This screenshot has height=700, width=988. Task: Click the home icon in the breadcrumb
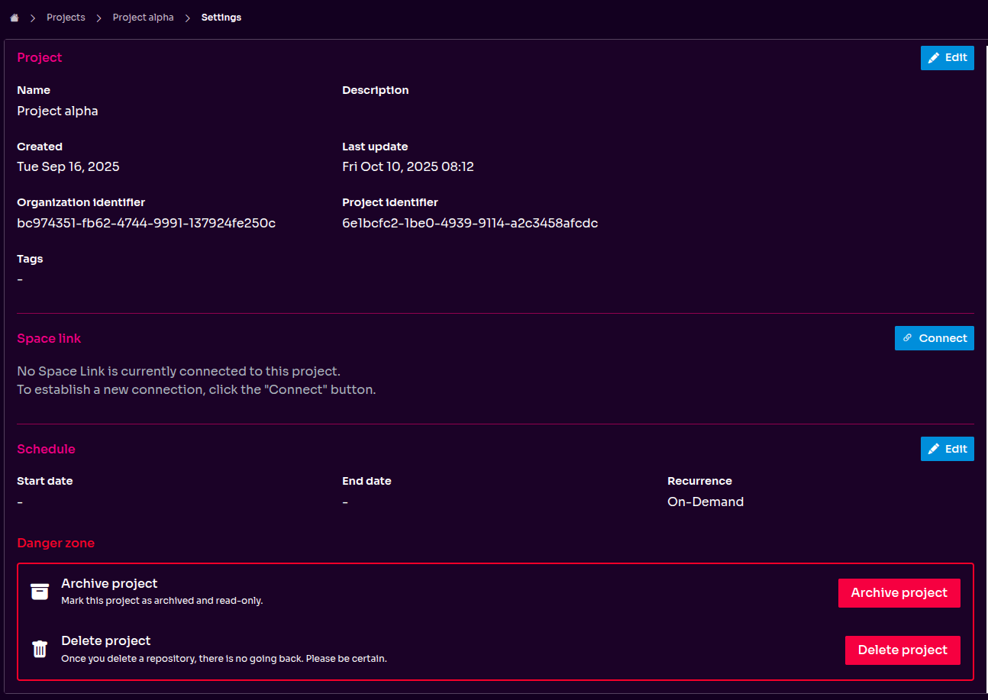click(x=15, y=18)
